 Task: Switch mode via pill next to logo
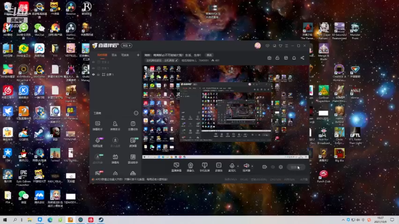[127, 45]
